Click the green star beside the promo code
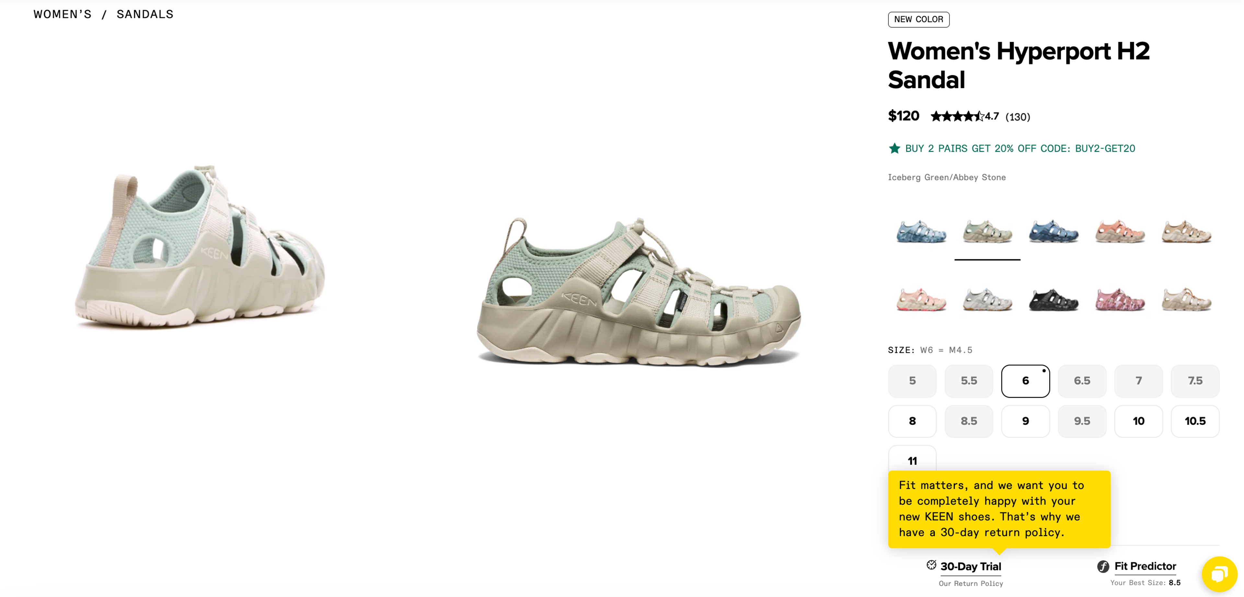Screen dimensions: 1244x597 click(894, 148)
